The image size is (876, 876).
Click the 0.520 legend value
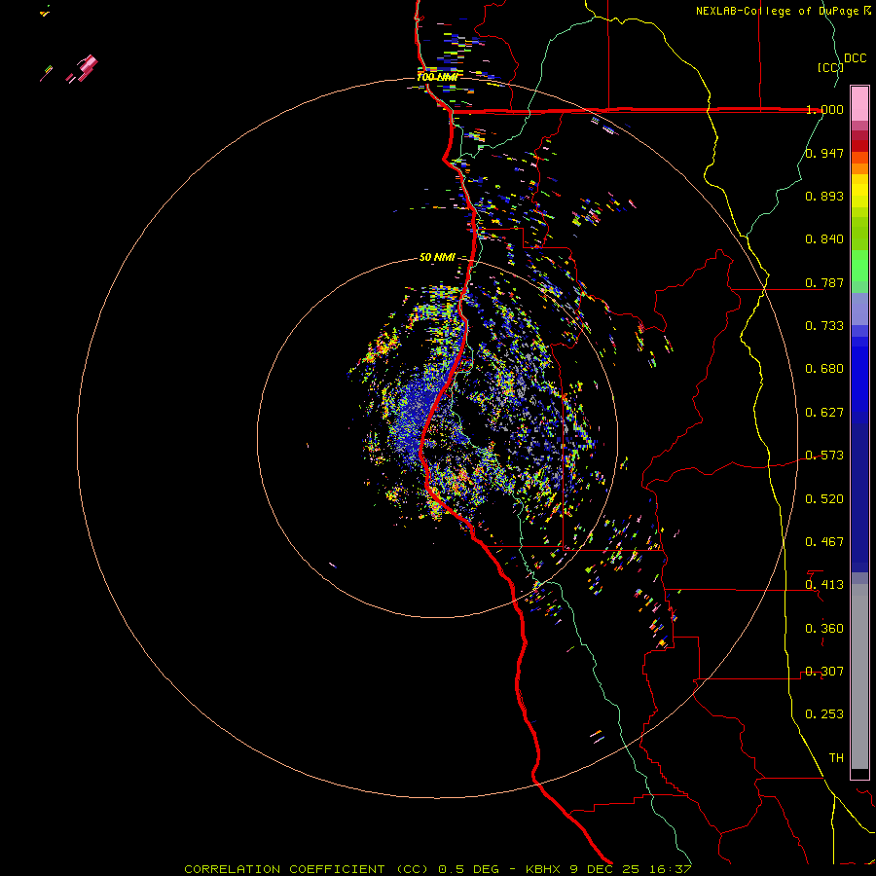[x=824, y=498]
